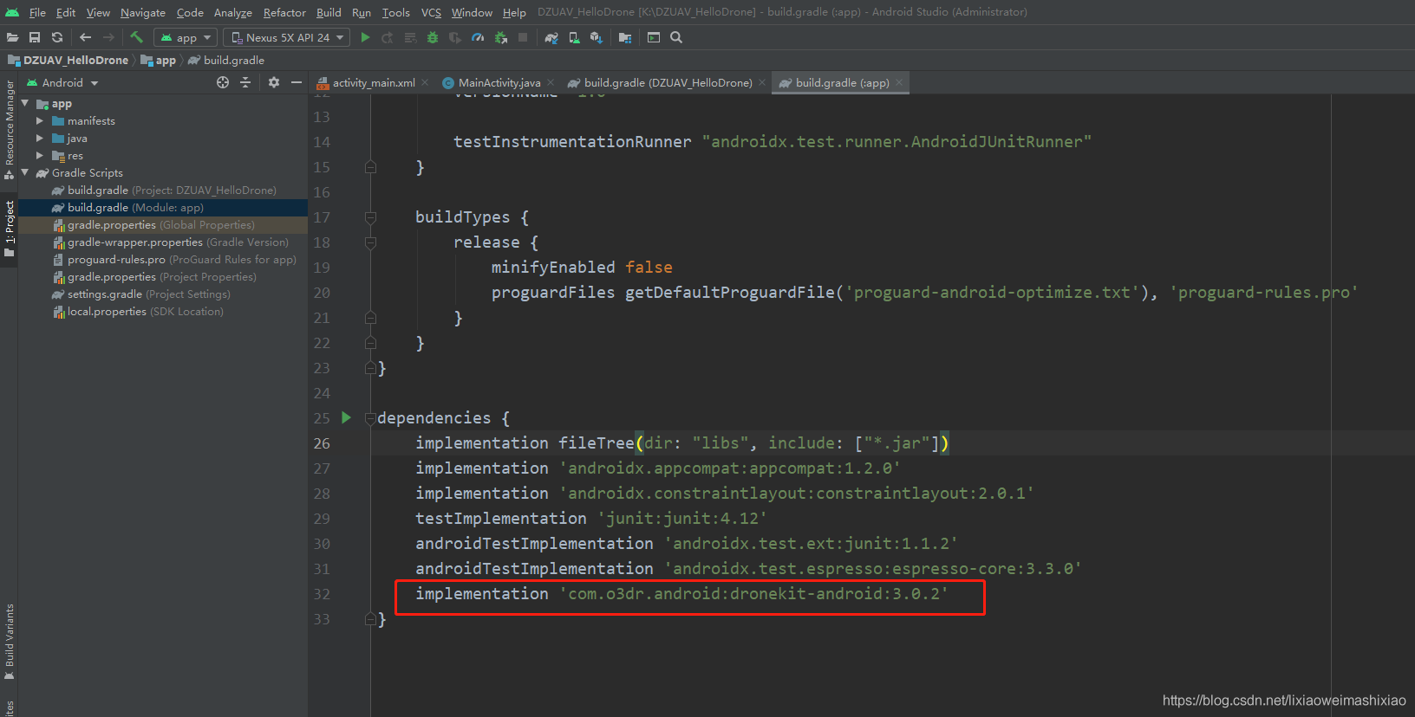Open the SDK Manager icon
The height and width of the screenshot is (717, 1415).
597,37
